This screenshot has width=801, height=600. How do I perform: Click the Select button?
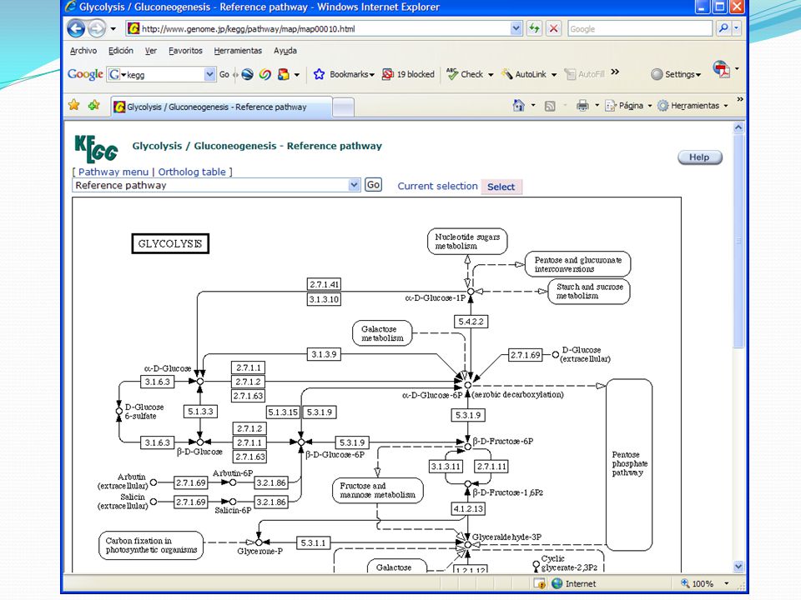click(x=501, y=187)
